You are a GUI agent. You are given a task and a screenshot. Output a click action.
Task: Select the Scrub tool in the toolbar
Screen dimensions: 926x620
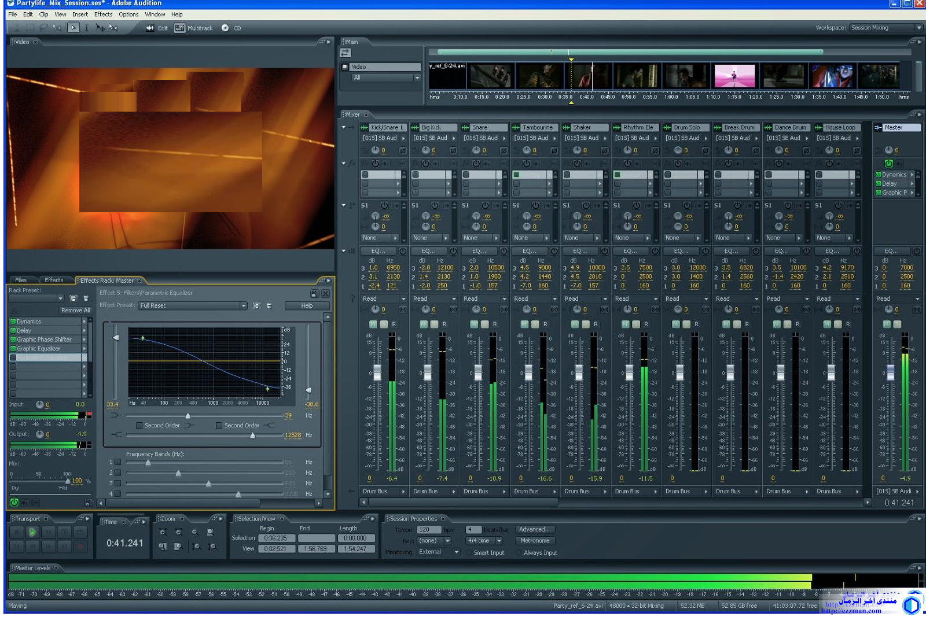coord(113,27)
